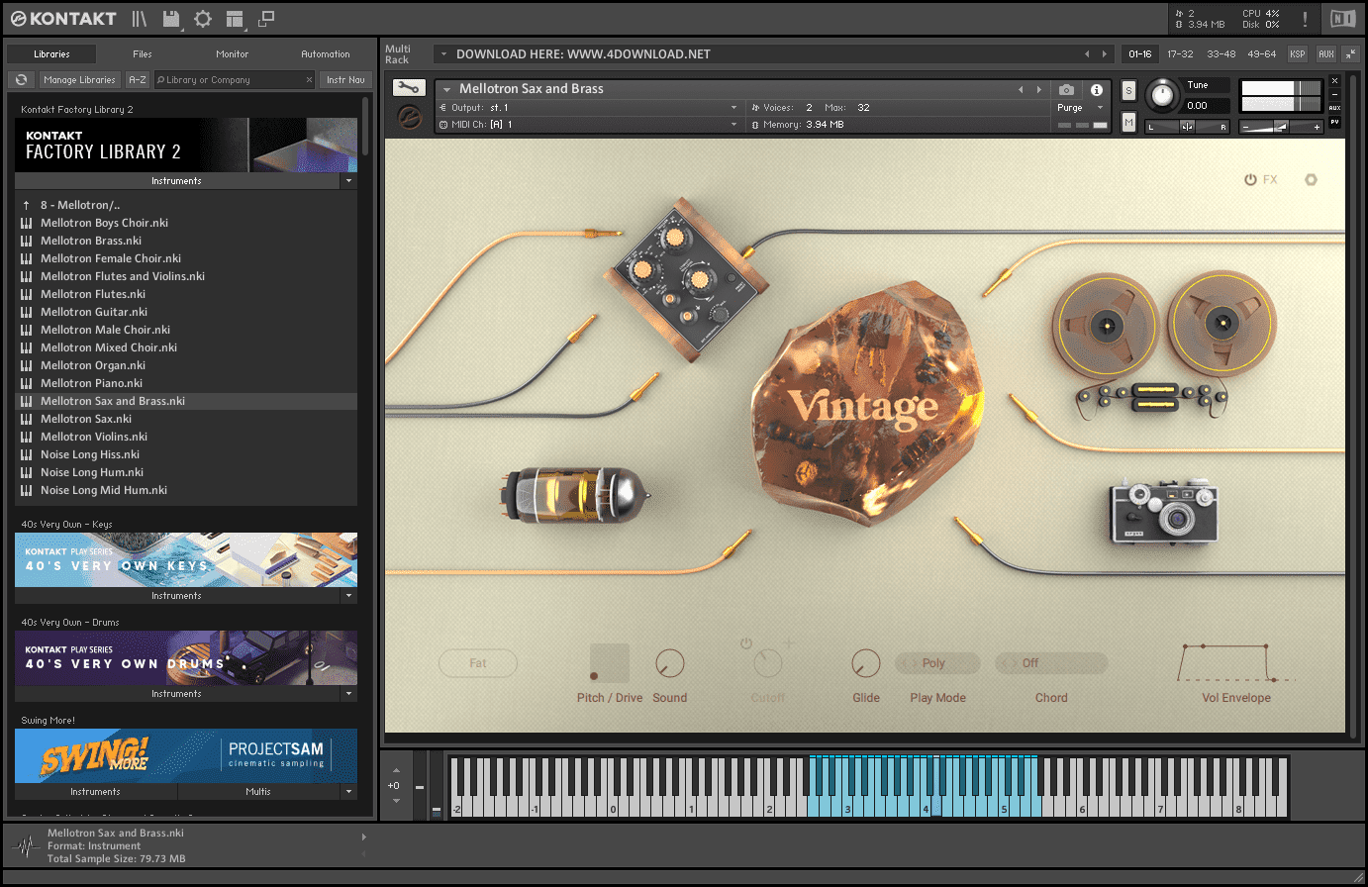Switch to the Automation tab
This screenshot has height=887, width=1368.
(326, 54)
